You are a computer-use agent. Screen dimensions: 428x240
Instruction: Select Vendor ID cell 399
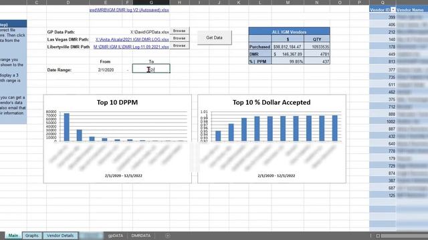pos(383,17)
